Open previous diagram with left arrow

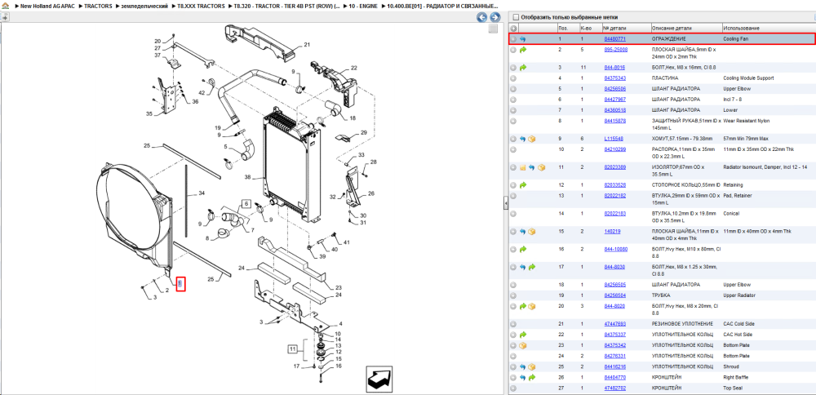pyautogui.click(x=482, y=17)
